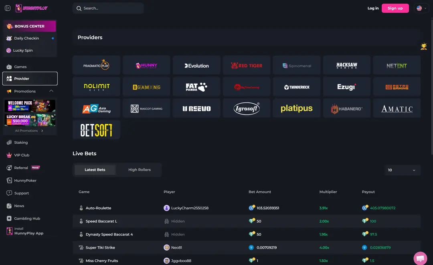Select the Pragmatic Play provider
The width and height of the screenshot is (433, 265).
point(96,65)
